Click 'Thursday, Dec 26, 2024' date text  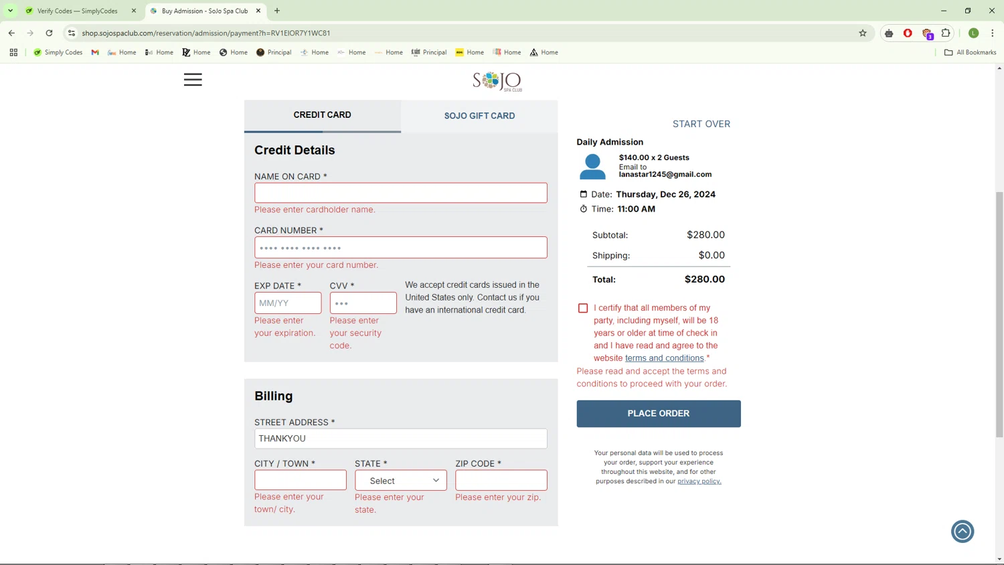point(666,194)
